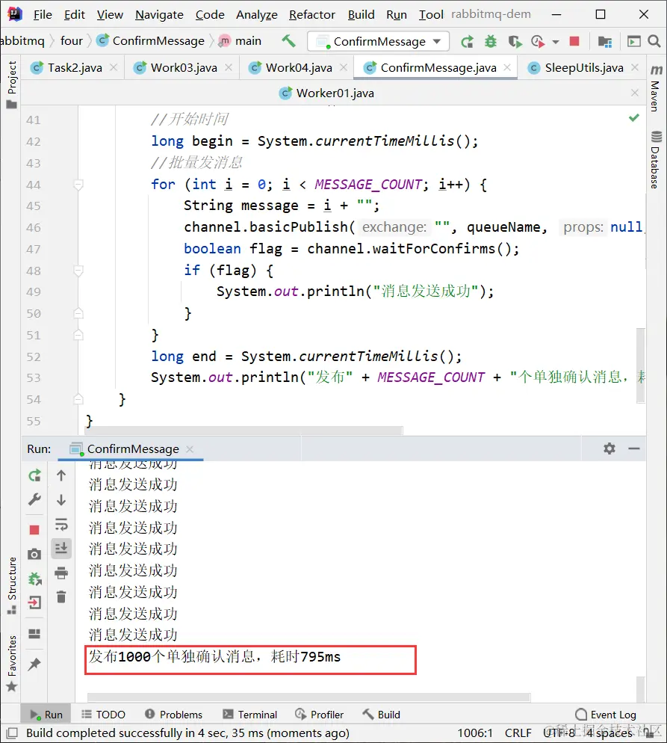Click breadcrumb 'four' package
This screenshot has width=667, height=743.
[x=72, y=41]
